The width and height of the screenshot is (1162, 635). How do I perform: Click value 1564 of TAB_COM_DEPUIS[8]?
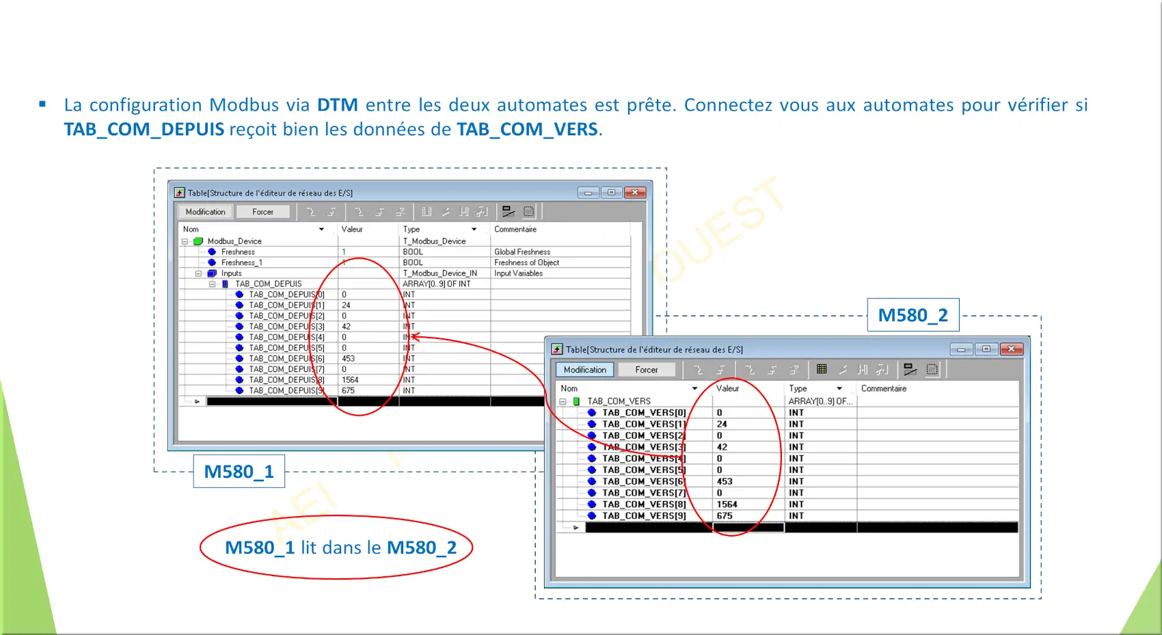pos(350,380)
